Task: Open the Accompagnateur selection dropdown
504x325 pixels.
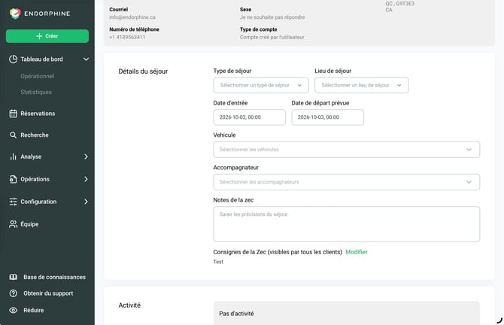Action: pos(347,182)
